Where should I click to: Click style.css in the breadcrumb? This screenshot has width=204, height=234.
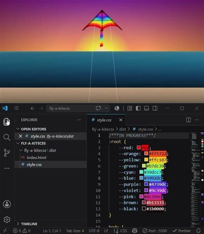(145, 129)
